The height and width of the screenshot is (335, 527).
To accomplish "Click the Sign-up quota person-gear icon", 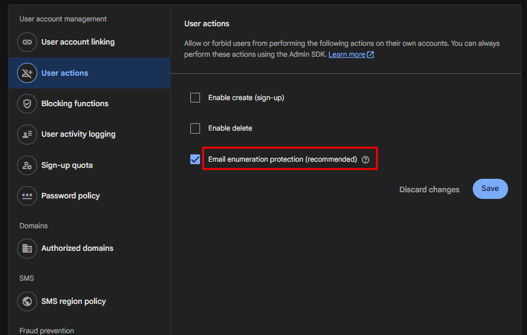I will [27, 165].
